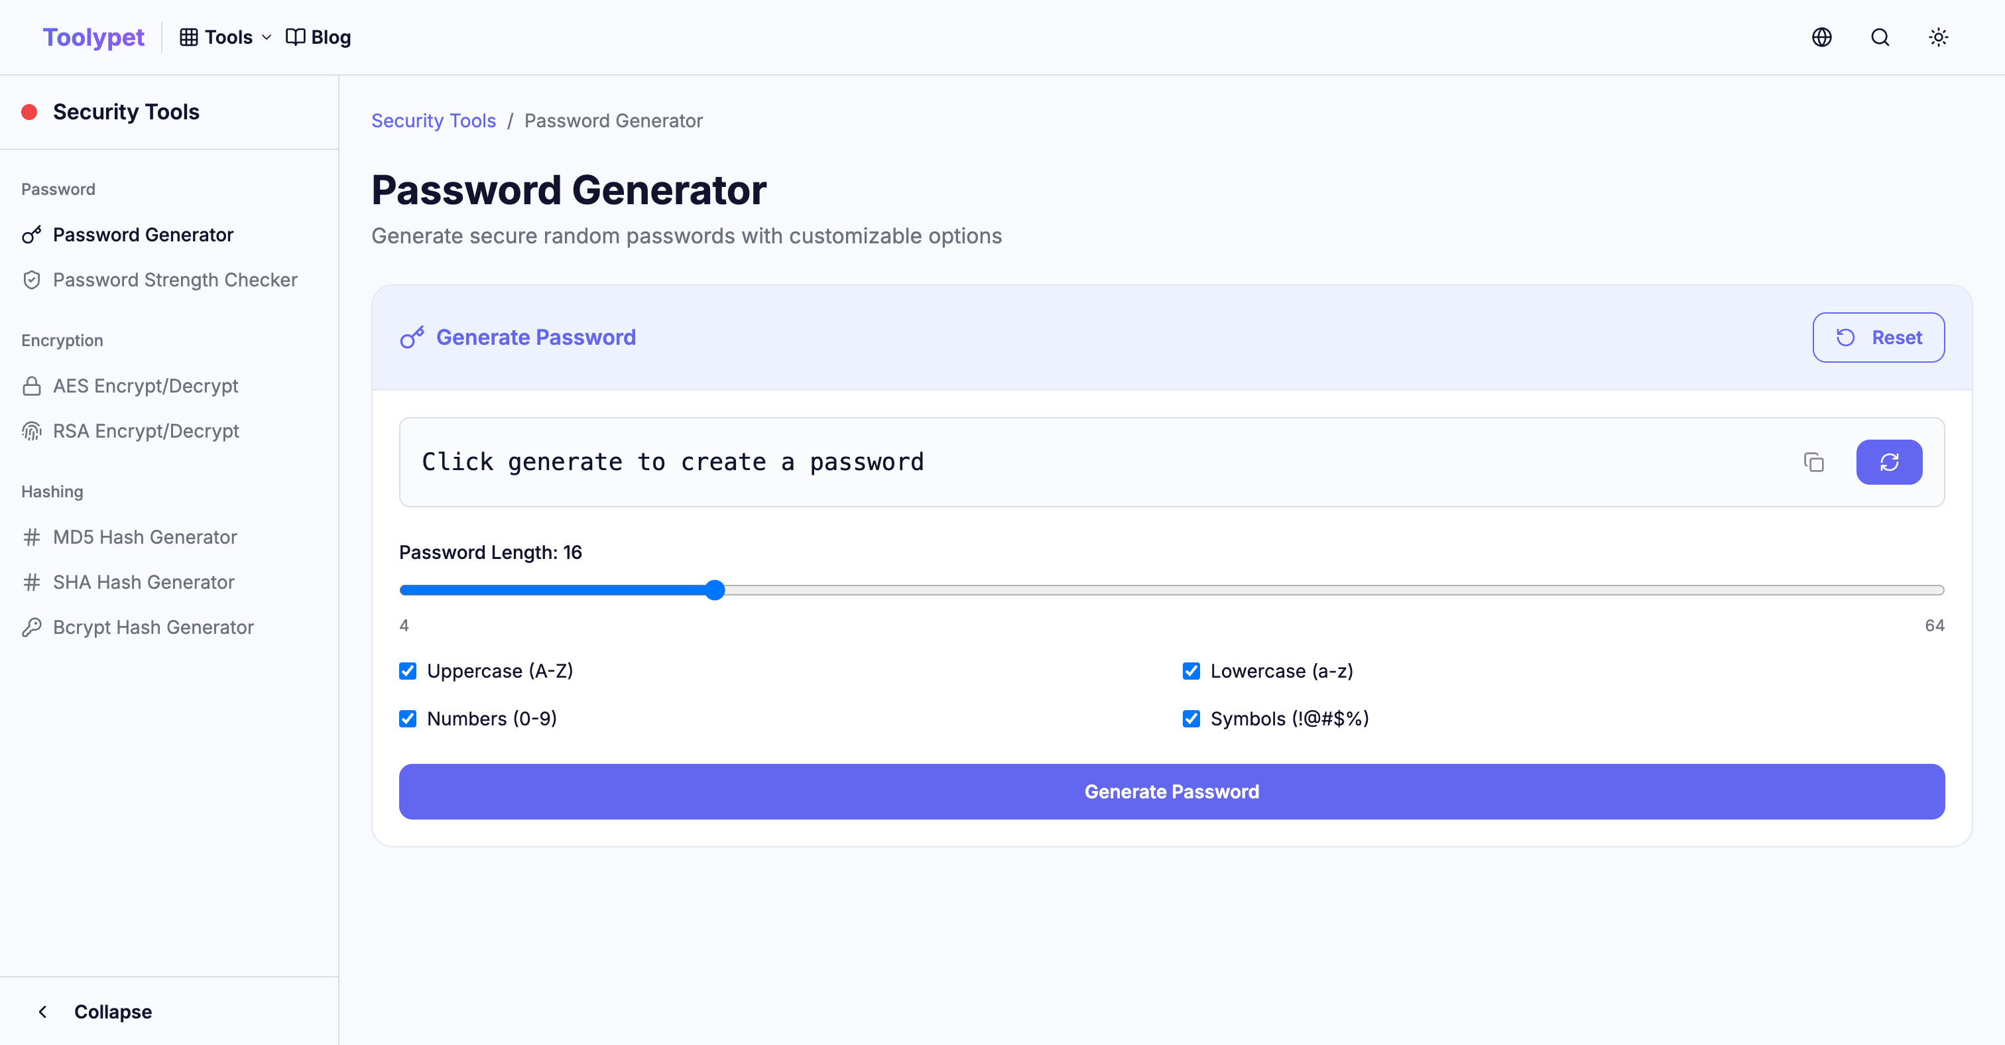Click the copy password icon
This screenshot has width=2005, height=1045.
(1813, 462)
